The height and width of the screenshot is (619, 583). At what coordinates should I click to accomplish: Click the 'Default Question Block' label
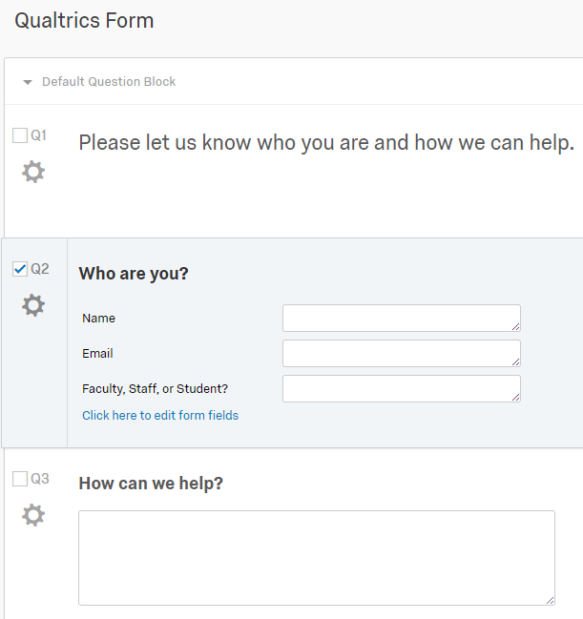(x=109, y=82)
